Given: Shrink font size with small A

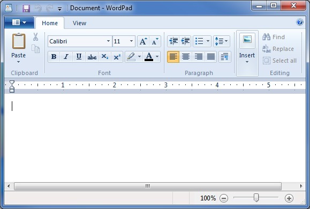Looking at the screenshot, I should 155,41.
